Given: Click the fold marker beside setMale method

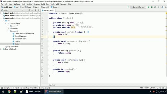Looking at the screenshot, I should 48,32.
